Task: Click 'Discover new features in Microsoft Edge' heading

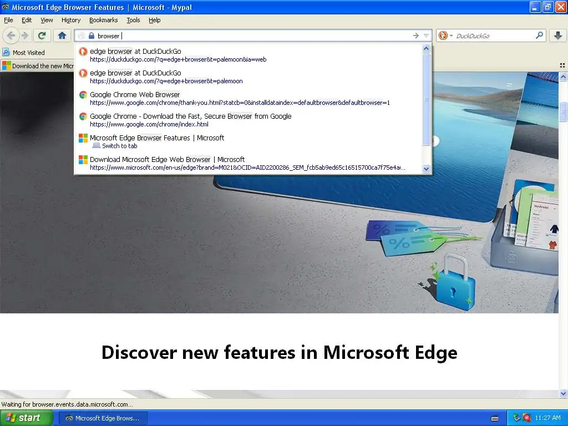Action: pyautogui.click(x=280, y=352)
